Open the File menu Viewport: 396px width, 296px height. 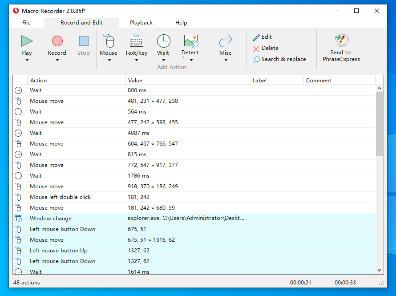tap(26, 22)
